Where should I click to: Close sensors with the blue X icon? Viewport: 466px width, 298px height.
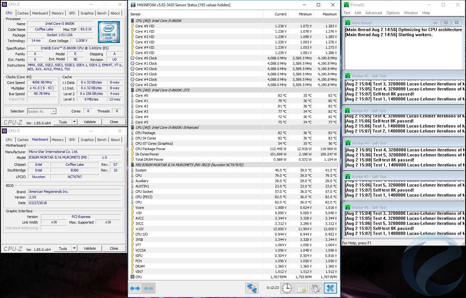click(x=330, y=288)
